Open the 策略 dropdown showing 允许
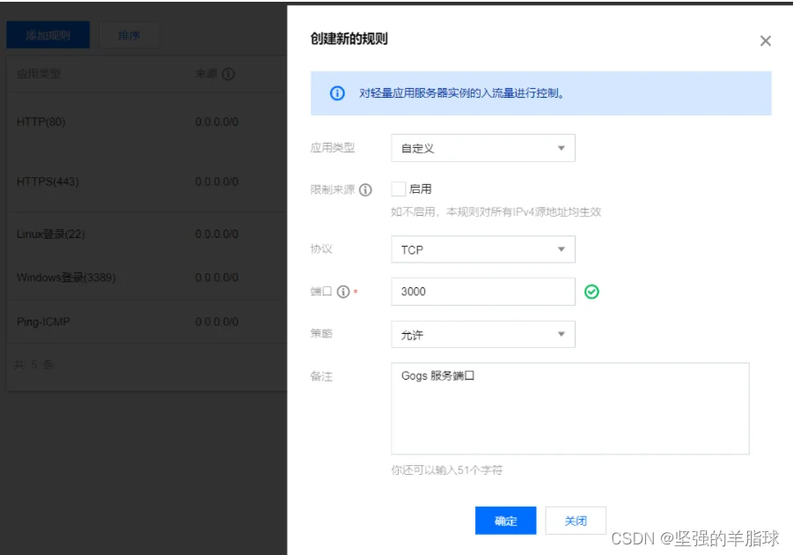 click(483, 334)
